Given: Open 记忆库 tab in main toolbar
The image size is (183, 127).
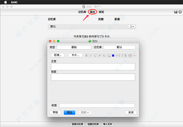Looking at the screenshot, I should click(x=82, y=12).
